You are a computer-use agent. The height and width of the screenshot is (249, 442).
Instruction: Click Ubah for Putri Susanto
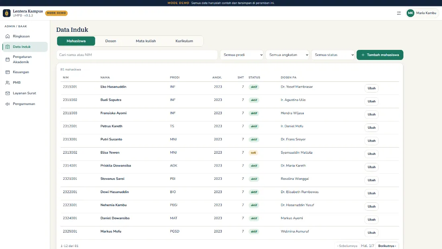pyautogui.click(x=371, y=141)
